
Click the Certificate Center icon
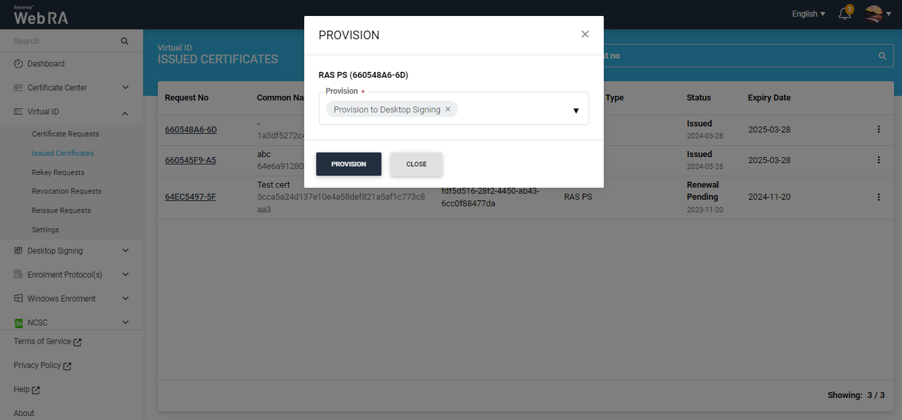(19, 88)
